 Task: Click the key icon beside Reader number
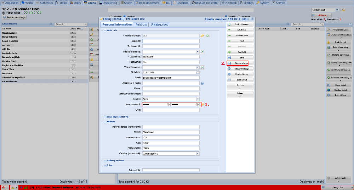pos(202,35)
